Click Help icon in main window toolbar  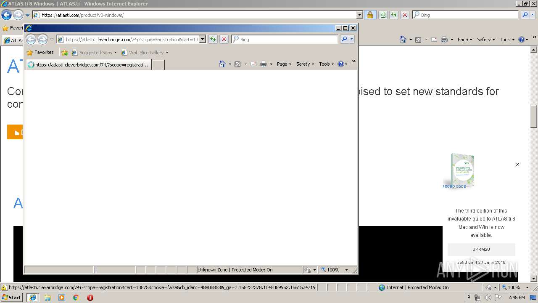[521, 40]
